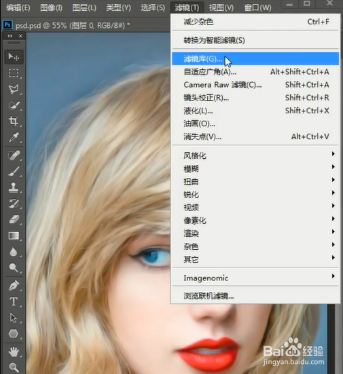Select the Move tool
The image size is (343, 374).
14,57
